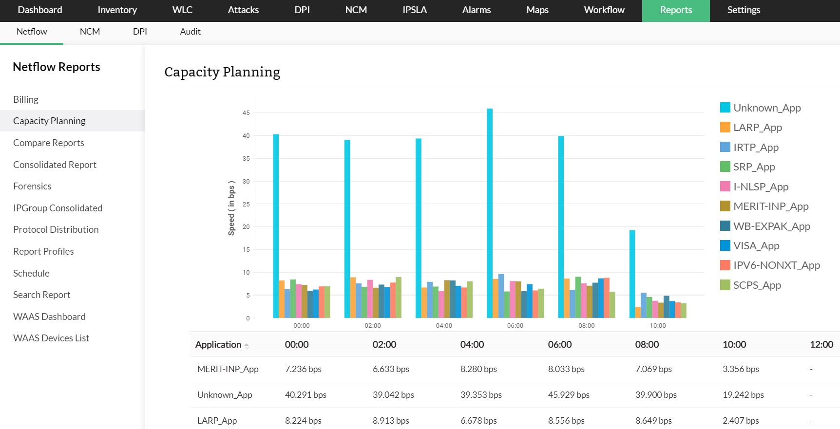Click the 04:00 table column header
840x429 pixels.
pos(472,345)
